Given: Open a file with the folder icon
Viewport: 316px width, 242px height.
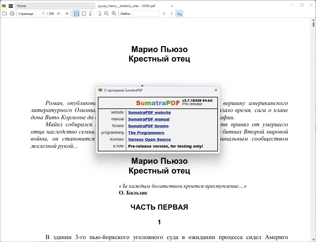Looking at the screenshot, I should click(x=5, y=14).
